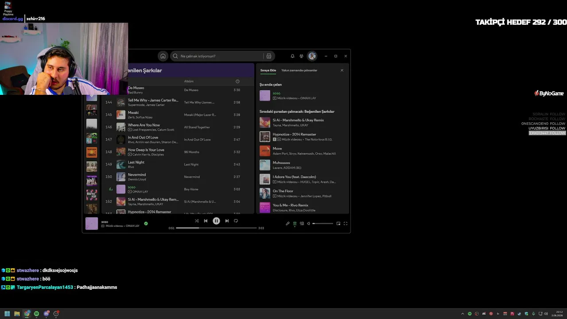The width and height of the screenshot is (567, 319).
Task: Open the OBS icon on the taskbar
Action: [x=56, y=314]
